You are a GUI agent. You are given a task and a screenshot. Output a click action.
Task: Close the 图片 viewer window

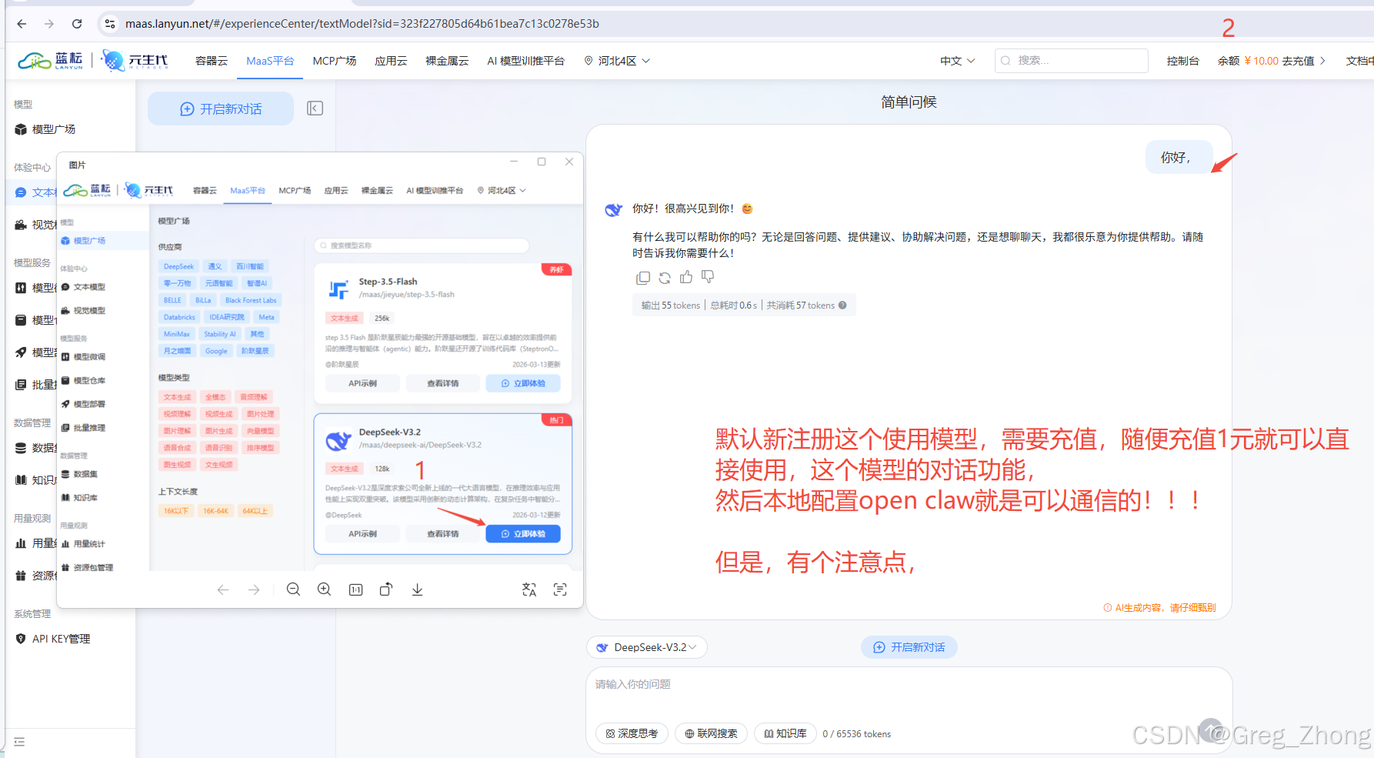pyautogui.click(x=569, y=162)
